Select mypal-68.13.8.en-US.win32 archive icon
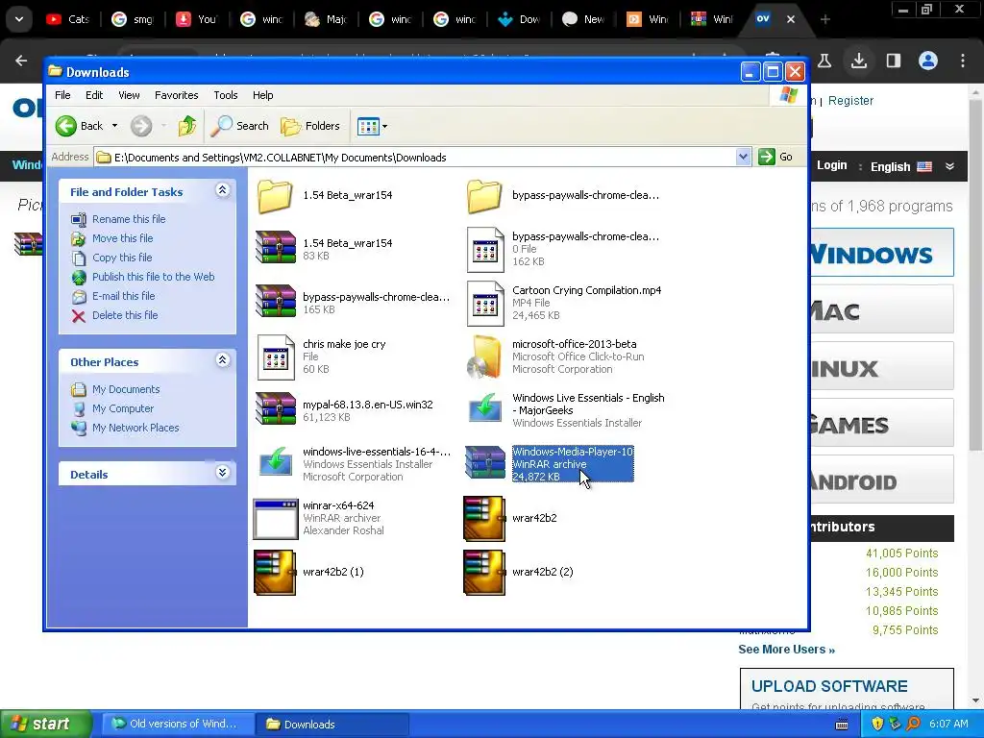 (x=276, y=408)
